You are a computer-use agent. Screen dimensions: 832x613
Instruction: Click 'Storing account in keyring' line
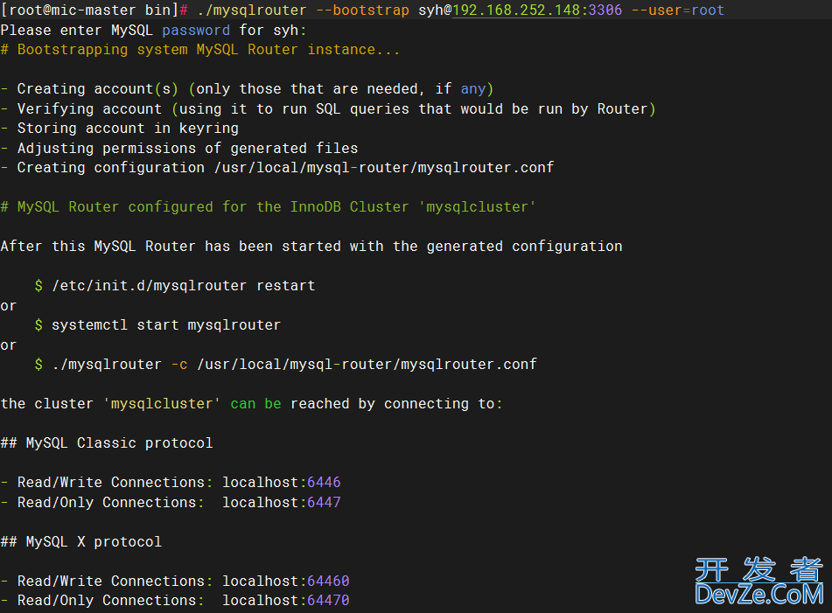(x=120, y=129)
